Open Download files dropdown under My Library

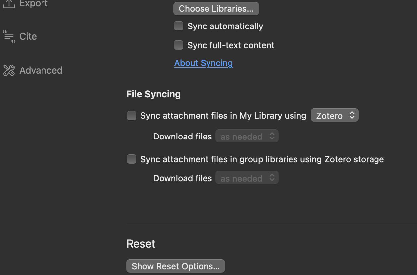click(247, 136)
